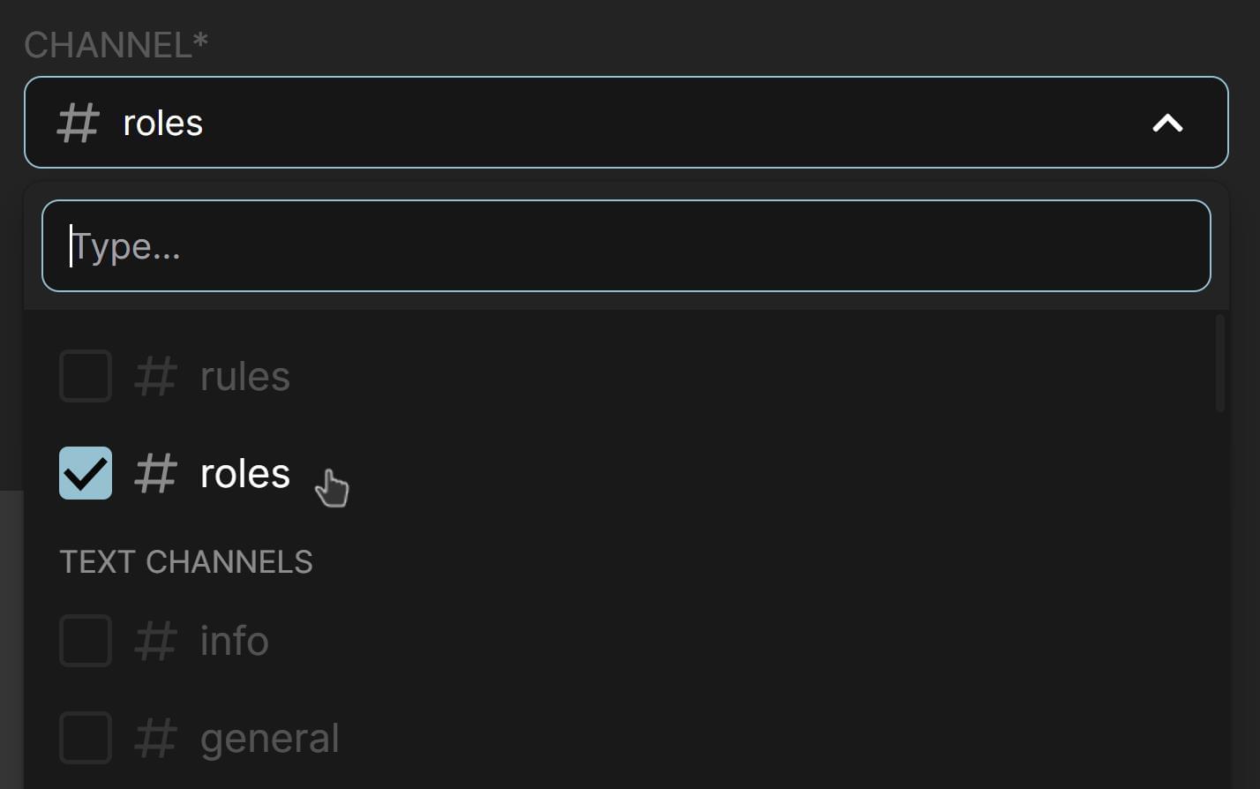
Task: Check the rules channel checkbox
Action: [85, 375]
